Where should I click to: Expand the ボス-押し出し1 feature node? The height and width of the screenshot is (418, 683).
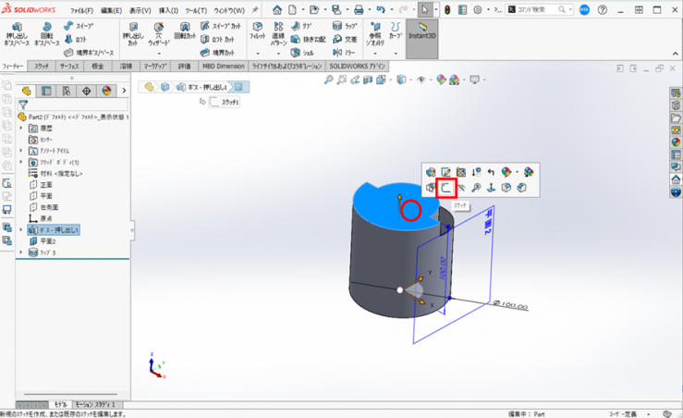pyautogui.click(x=21, y=229)
